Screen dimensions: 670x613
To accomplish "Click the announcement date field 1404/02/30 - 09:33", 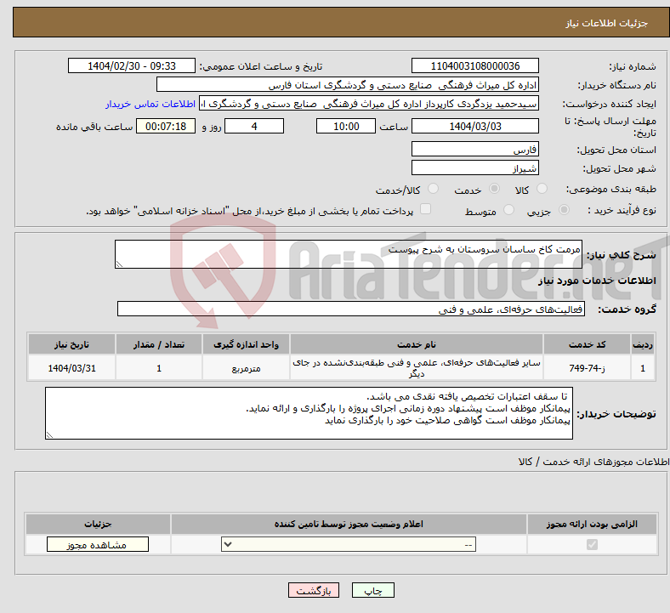I will 132,65.
